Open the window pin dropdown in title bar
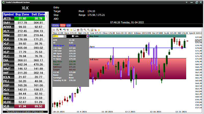Viewport: 204px width, 114px height. pyautogui.click(x=187, y=3)
